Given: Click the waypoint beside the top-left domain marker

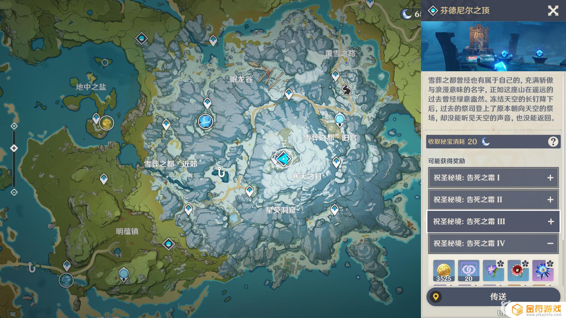Looking at the screenshot, I should pyautogui.click(x=213, y=41).
